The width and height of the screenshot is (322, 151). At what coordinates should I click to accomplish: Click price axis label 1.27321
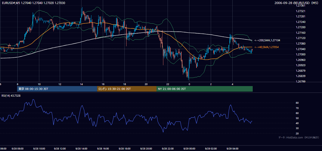pyautogui.click(x=301, y=11)
